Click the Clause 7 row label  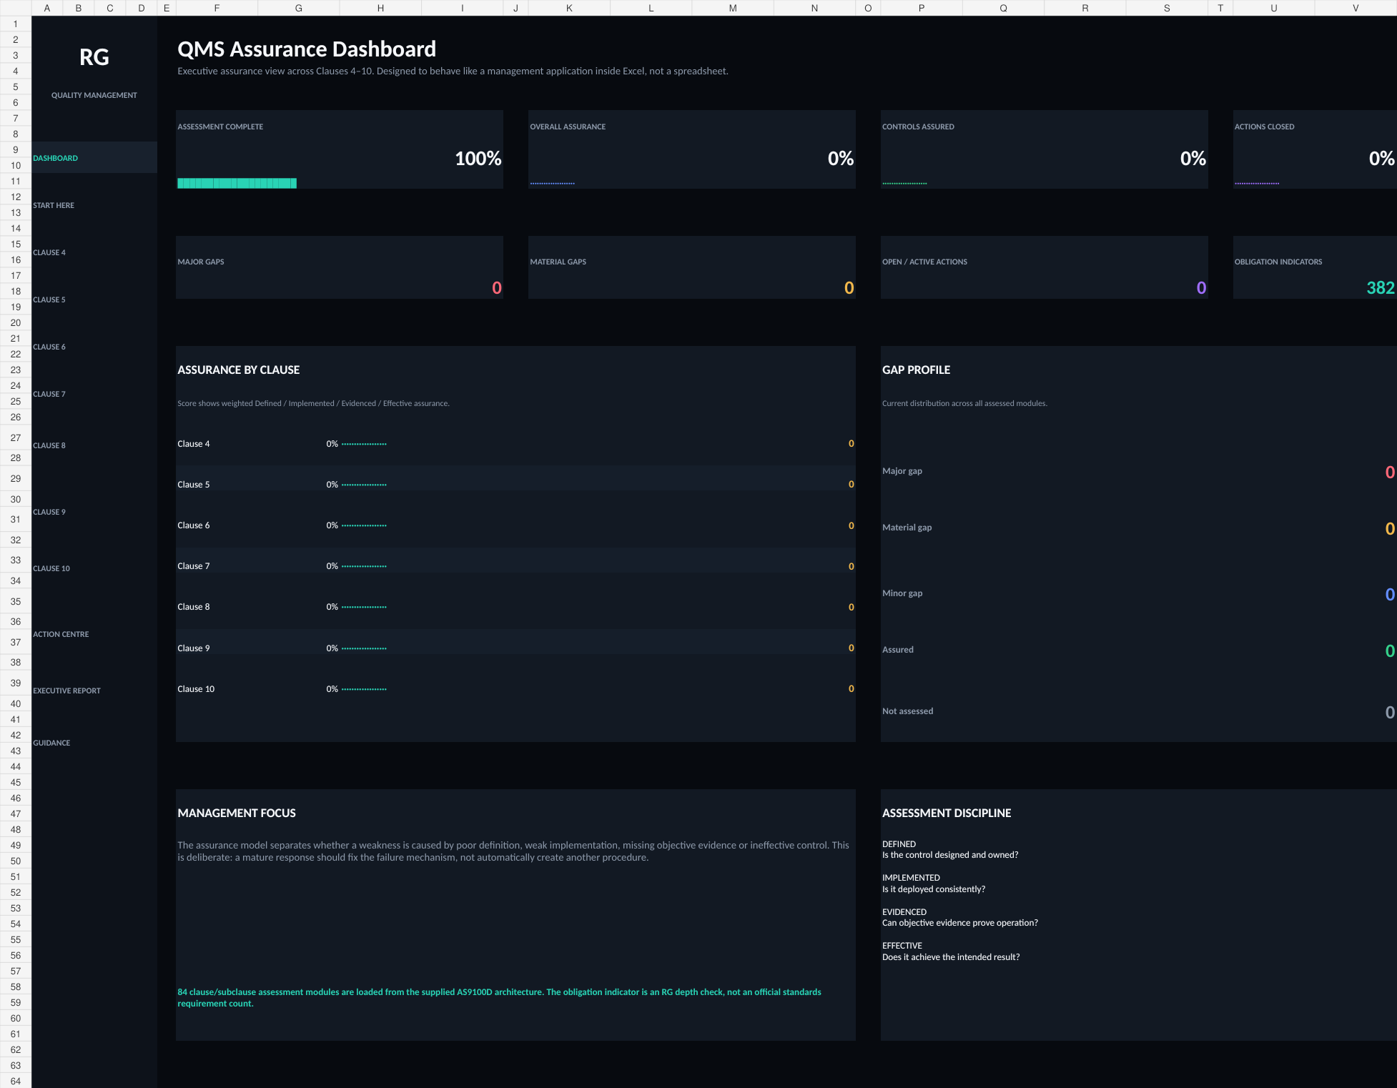pyautogui.click(x=194, y=566)
